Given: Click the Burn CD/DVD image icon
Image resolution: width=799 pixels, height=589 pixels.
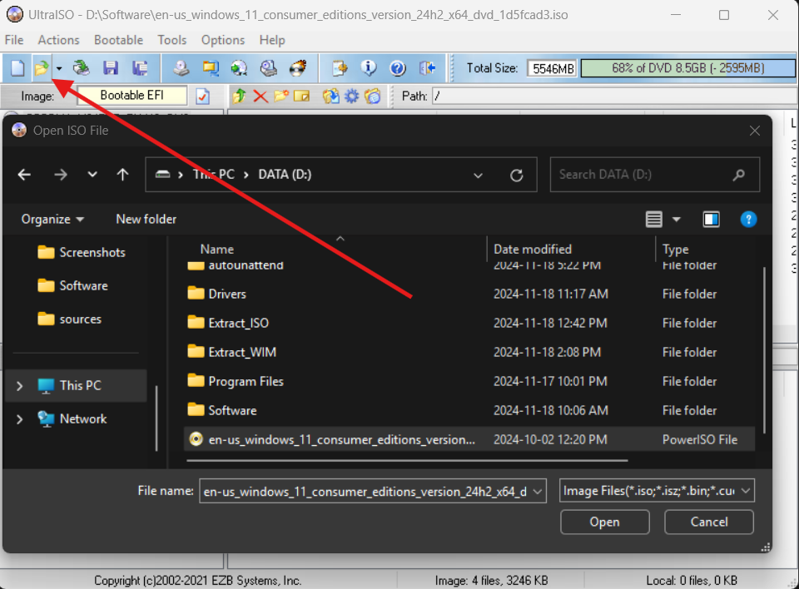Looking at the screenshot, I should [297, 67].
